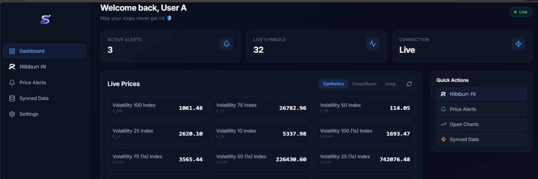The image size is (538, 179).
Task: Switch to the Crash/Boom tab
Action: [364, 84]
